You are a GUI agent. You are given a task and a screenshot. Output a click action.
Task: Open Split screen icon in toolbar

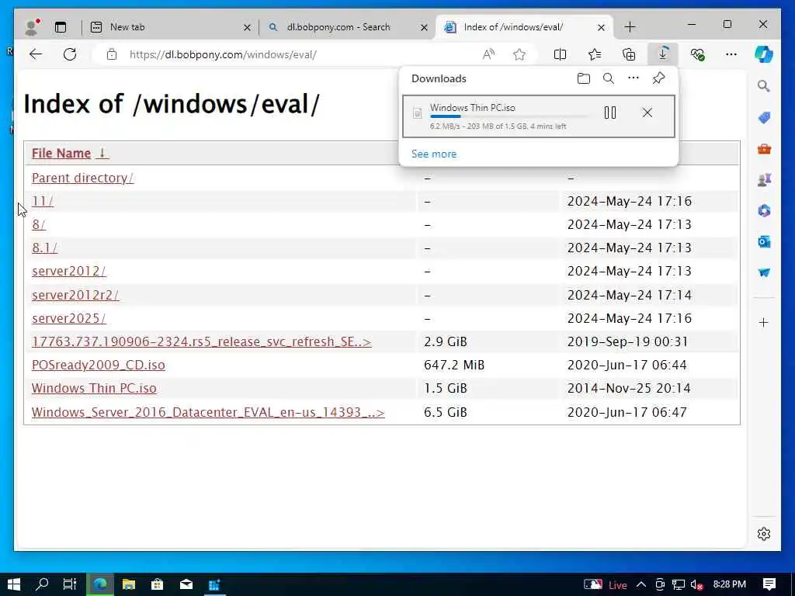tap(560, 54)
